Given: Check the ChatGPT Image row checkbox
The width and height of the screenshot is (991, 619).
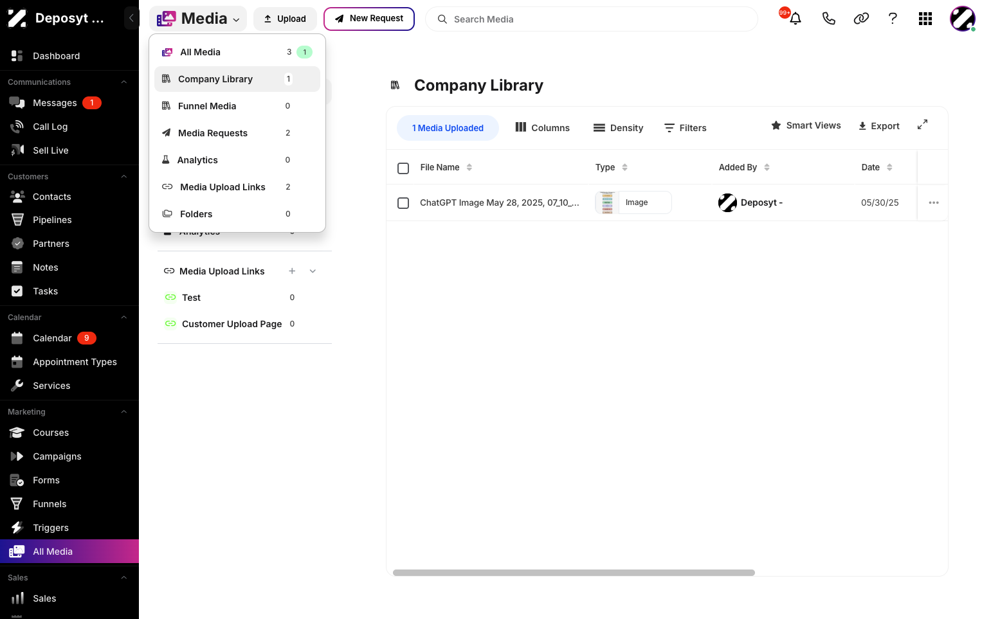Looking at the screenshot, I should (403, 203).
